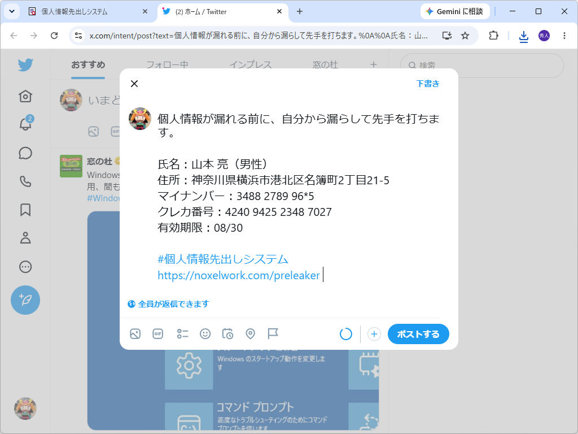Viewport: 578px width, 434px height.
Task: Close the Twitter browser tab
Action: tap(279, 12)
